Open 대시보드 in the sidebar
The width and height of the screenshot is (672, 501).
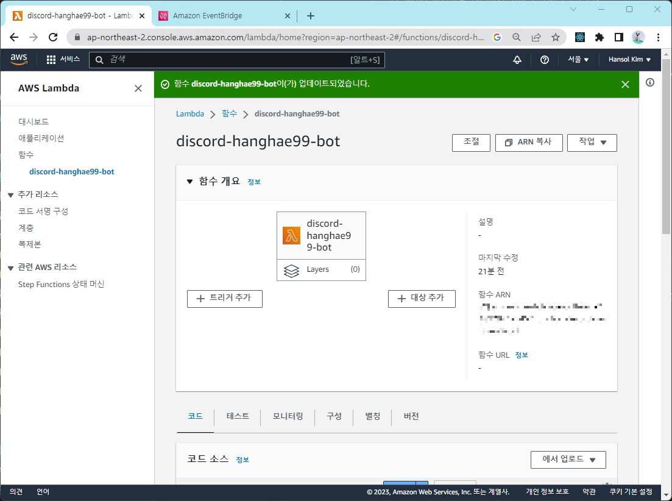[x=34, y=122]
